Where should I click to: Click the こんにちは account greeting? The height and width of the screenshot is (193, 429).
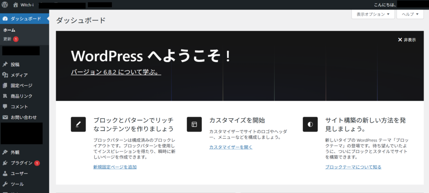click(385, 5)
